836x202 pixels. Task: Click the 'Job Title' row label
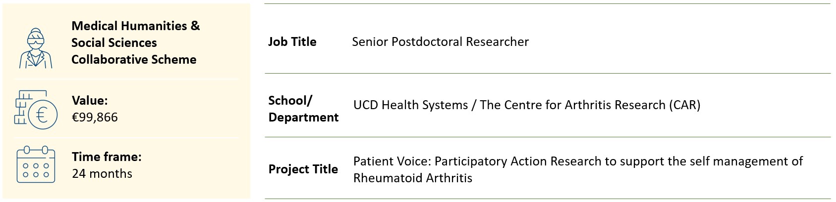click(292, 41)
